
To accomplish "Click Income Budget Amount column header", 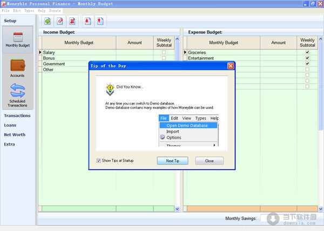I will point(134,43).
